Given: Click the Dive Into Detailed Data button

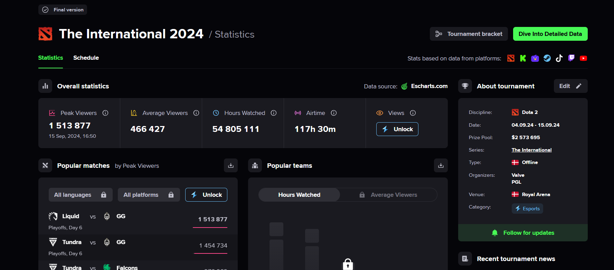Looking at the screenshot, I should (550, 34).
